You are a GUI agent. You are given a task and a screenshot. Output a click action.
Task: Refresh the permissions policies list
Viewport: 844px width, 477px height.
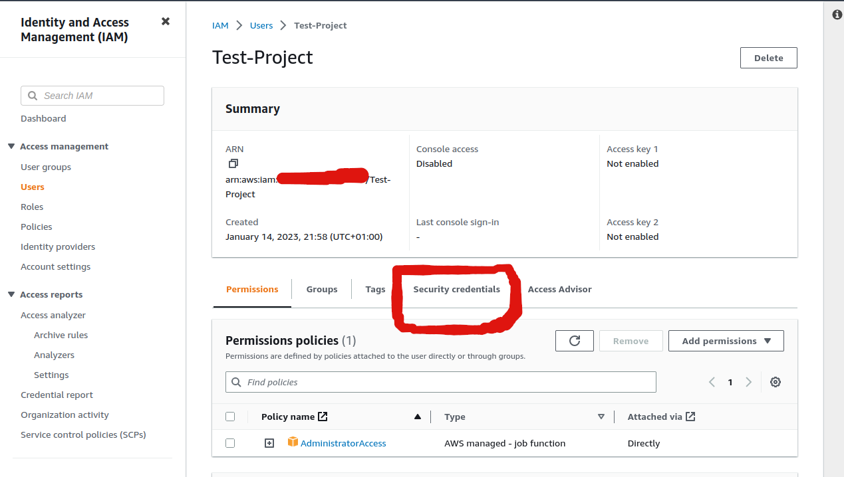point(575,341)
